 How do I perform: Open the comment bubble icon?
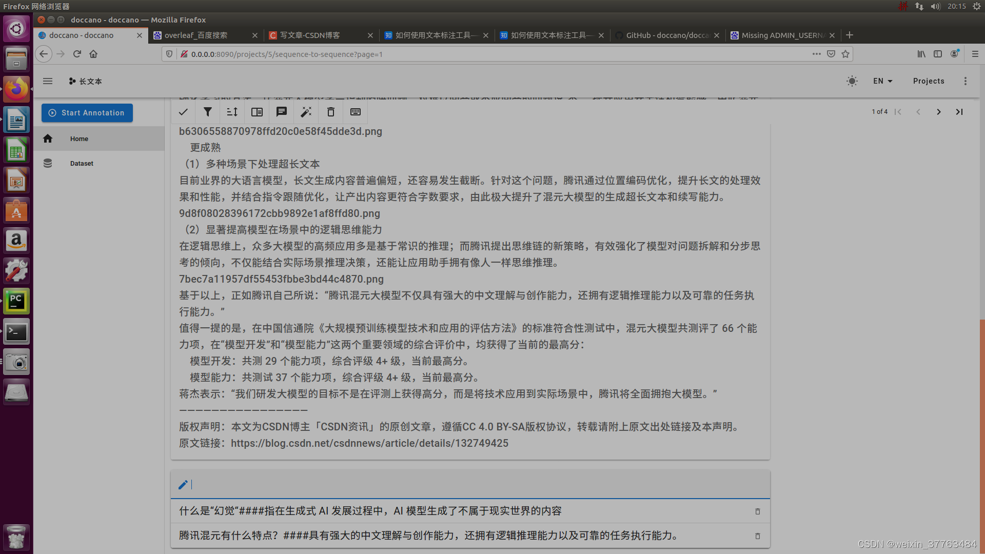click(x=282, y=112)
